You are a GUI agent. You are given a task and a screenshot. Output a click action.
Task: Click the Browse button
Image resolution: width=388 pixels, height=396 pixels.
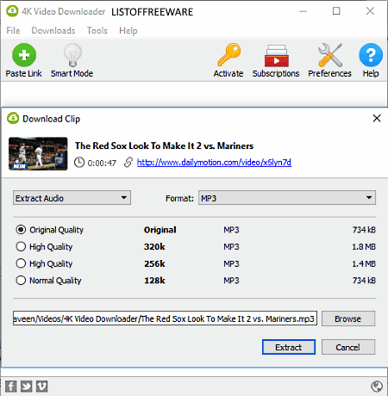click(x=348, y=319)
